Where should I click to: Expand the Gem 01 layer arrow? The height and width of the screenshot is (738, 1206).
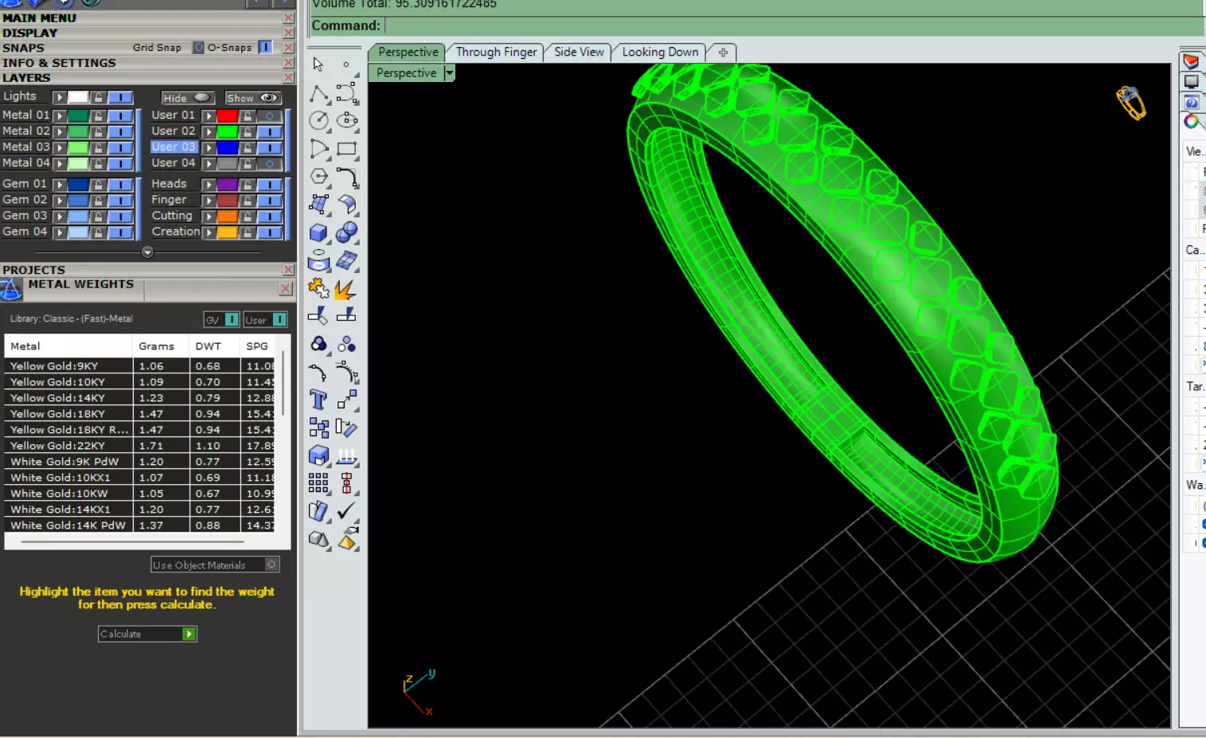59,185
